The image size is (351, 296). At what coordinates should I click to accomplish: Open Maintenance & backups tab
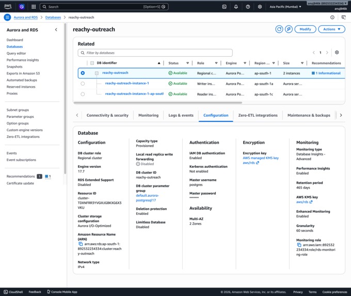click(x=309, y=115)
